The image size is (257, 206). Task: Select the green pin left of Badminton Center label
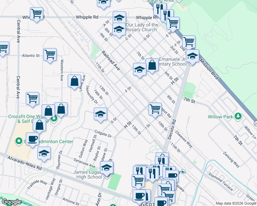point(19,141)
